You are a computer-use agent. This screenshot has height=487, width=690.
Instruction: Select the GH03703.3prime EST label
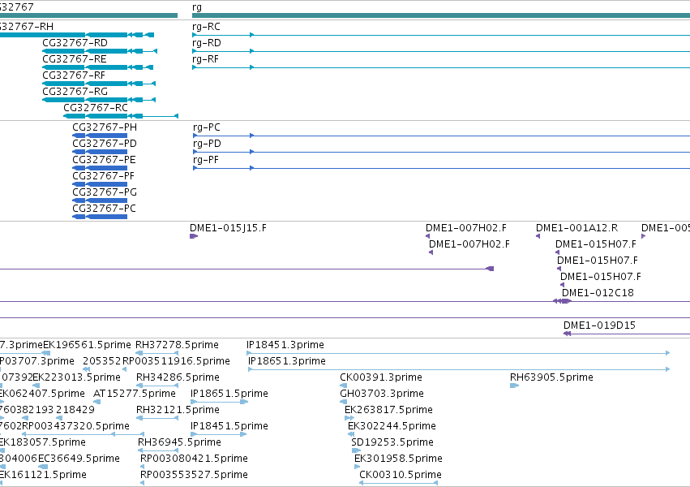pos(382,394)
